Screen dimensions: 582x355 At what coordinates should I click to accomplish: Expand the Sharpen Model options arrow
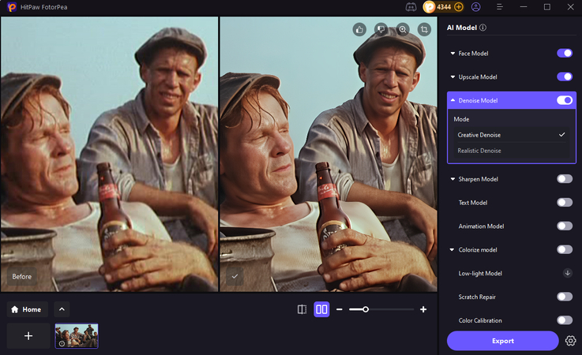(452, 179)
